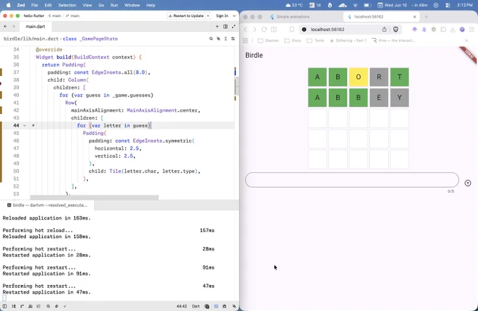Open the inline assist icon in editor toolbar
This screenshot has width=478, height=311.
coord(219,39)
